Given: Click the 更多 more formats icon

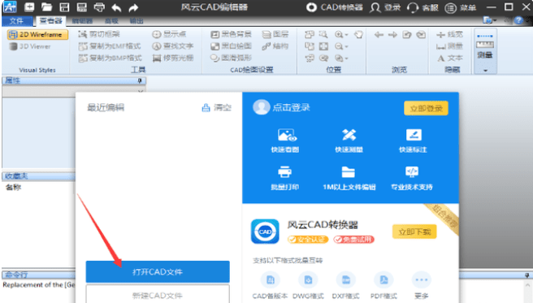Looking at the screenshot, I should click(x=422, y=280).
